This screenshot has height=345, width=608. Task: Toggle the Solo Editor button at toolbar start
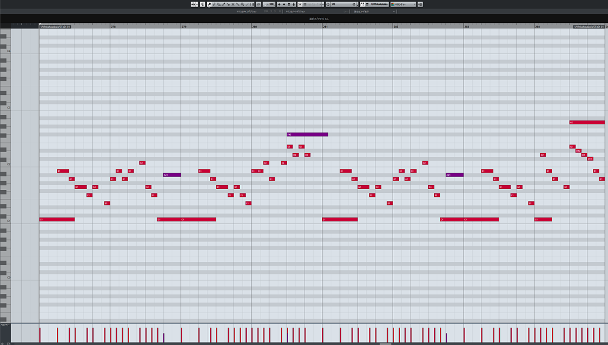click(195, 4)
